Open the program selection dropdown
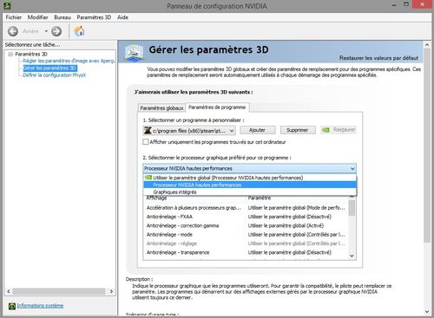434x318 pixels. coord(189,131)
